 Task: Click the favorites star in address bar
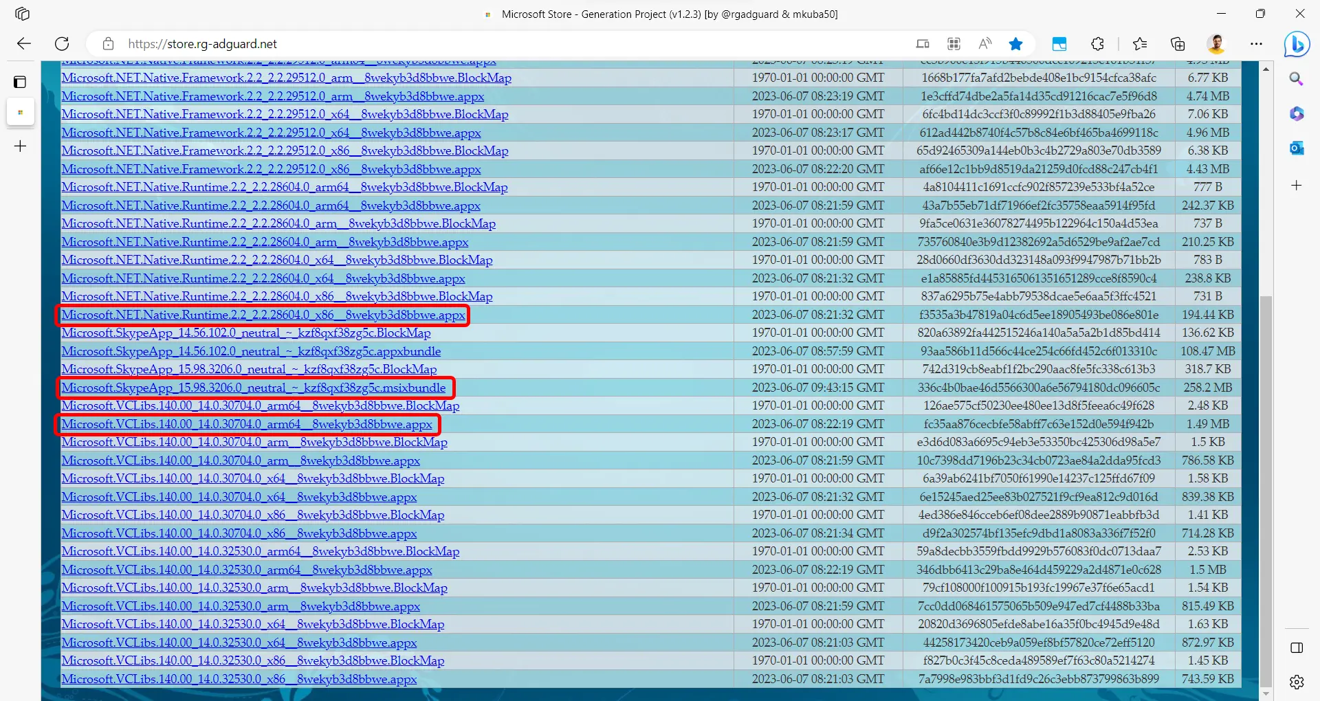(x=1015, y=44)
